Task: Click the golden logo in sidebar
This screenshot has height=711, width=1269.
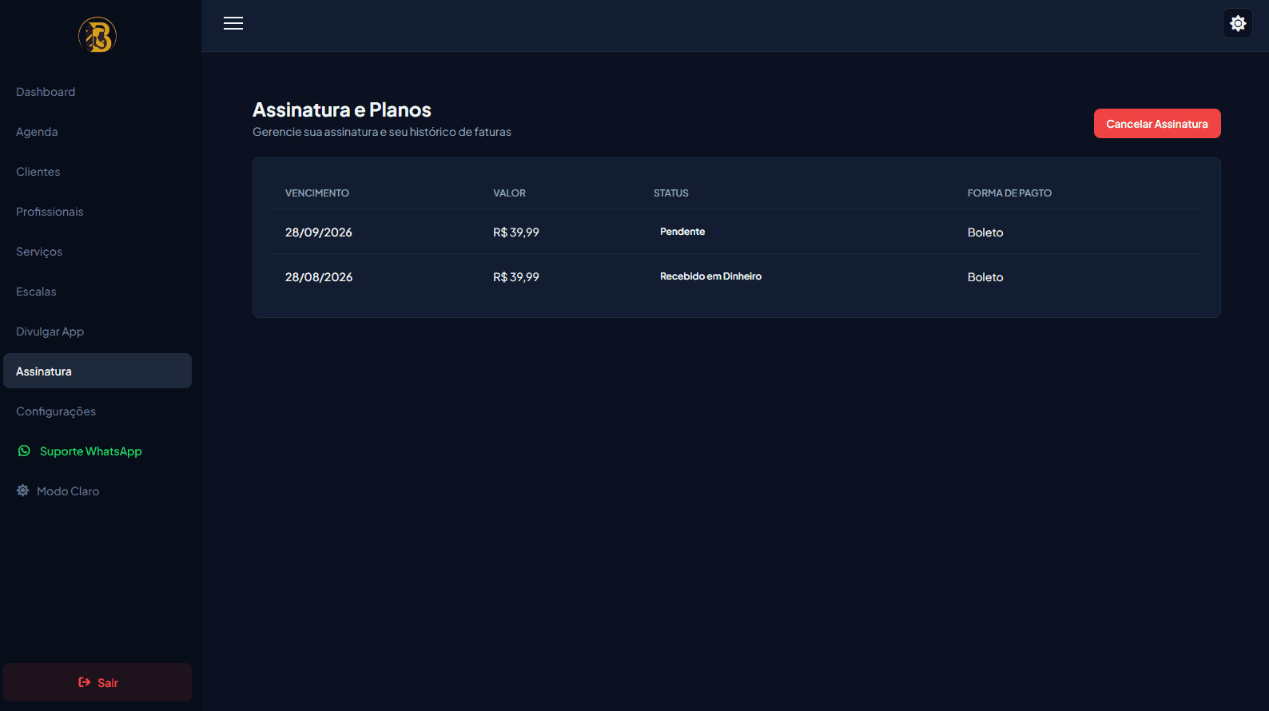Action: 97,35
